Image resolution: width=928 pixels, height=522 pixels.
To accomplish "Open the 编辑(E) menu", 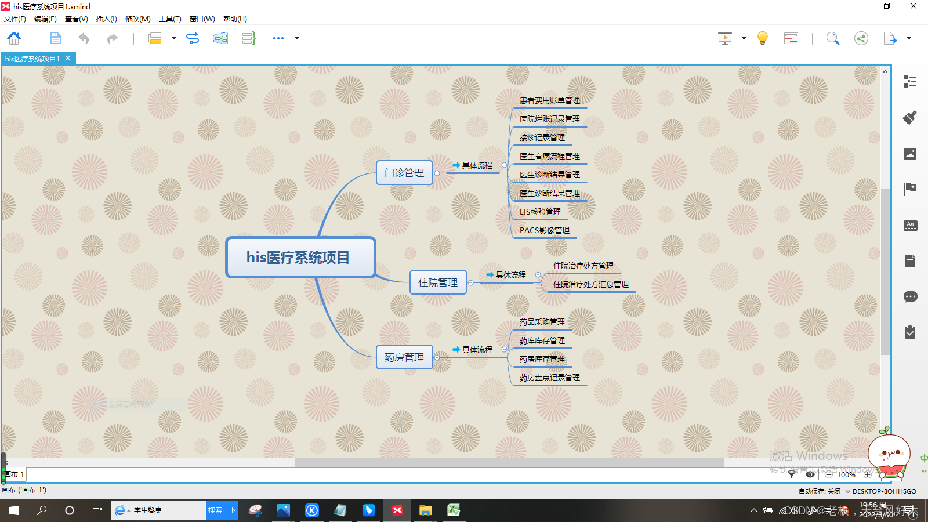I will pyautogui.click(x=45, y=19).
